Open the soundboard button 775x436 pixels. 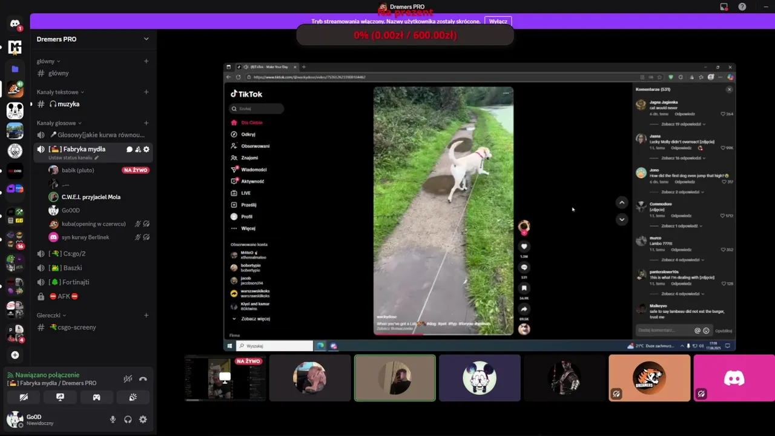tap(133, 397)
